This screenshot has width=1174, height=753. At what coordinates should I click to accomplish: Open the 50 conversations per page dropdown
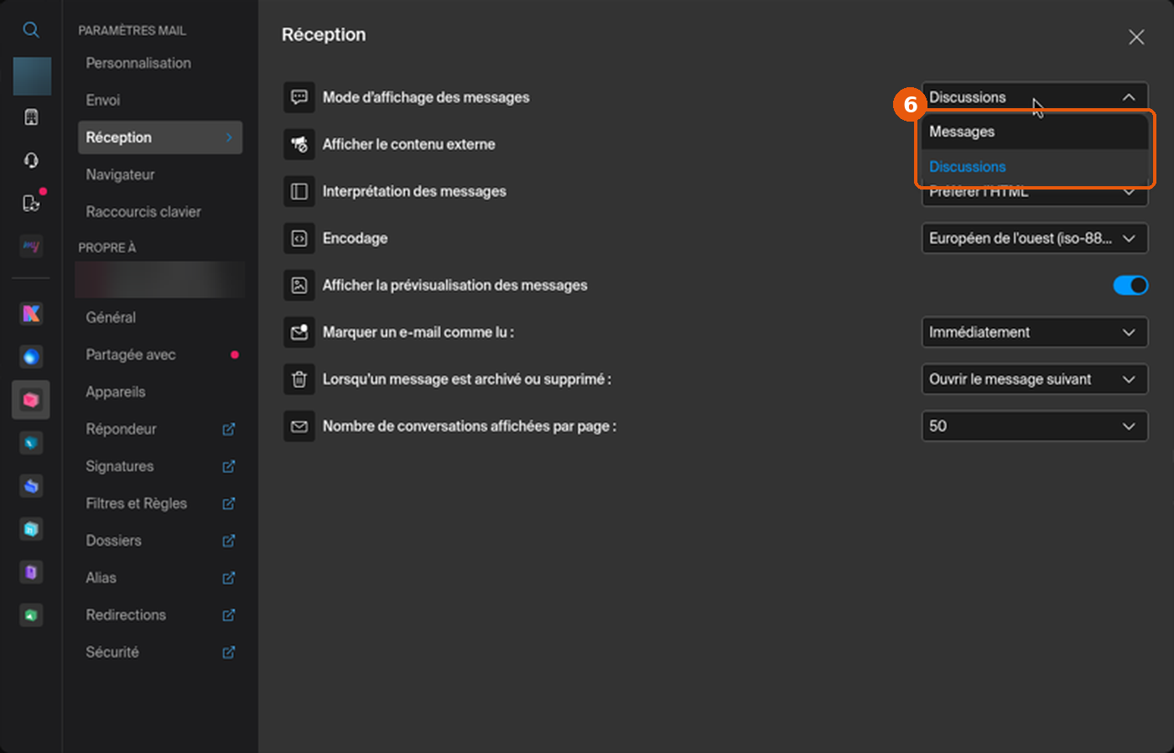[1035, 426]
